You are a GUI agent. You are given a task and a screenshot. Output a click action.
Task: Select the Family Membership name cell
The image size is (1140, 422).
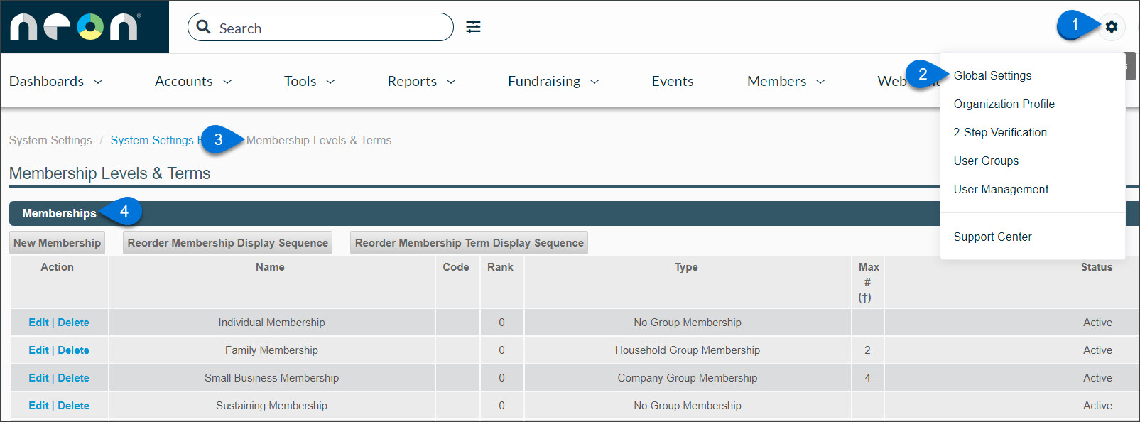click(271, 350)
